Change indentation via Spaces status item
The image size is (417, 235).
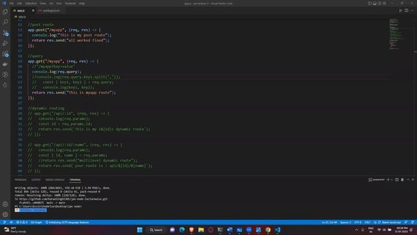click(345, 222)
